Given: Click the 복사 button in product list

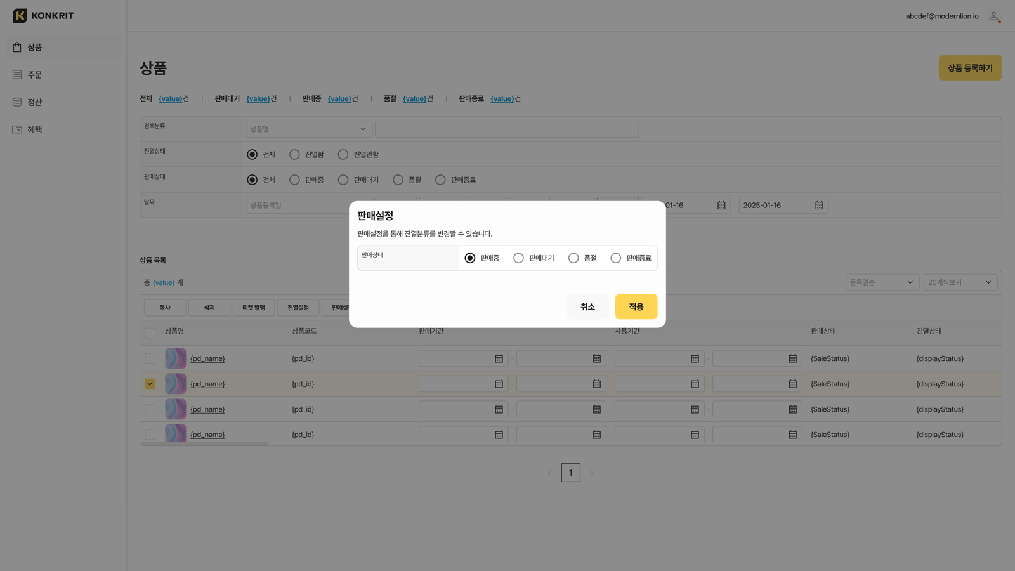Looking at the screenshot, I should click(165, 308).
